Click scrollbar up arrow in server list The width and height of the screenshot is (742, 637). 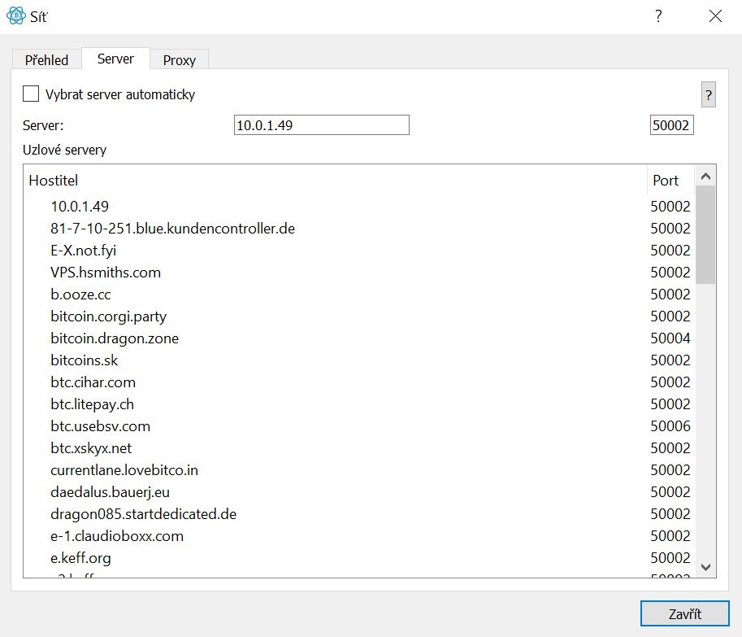[705, 177]
